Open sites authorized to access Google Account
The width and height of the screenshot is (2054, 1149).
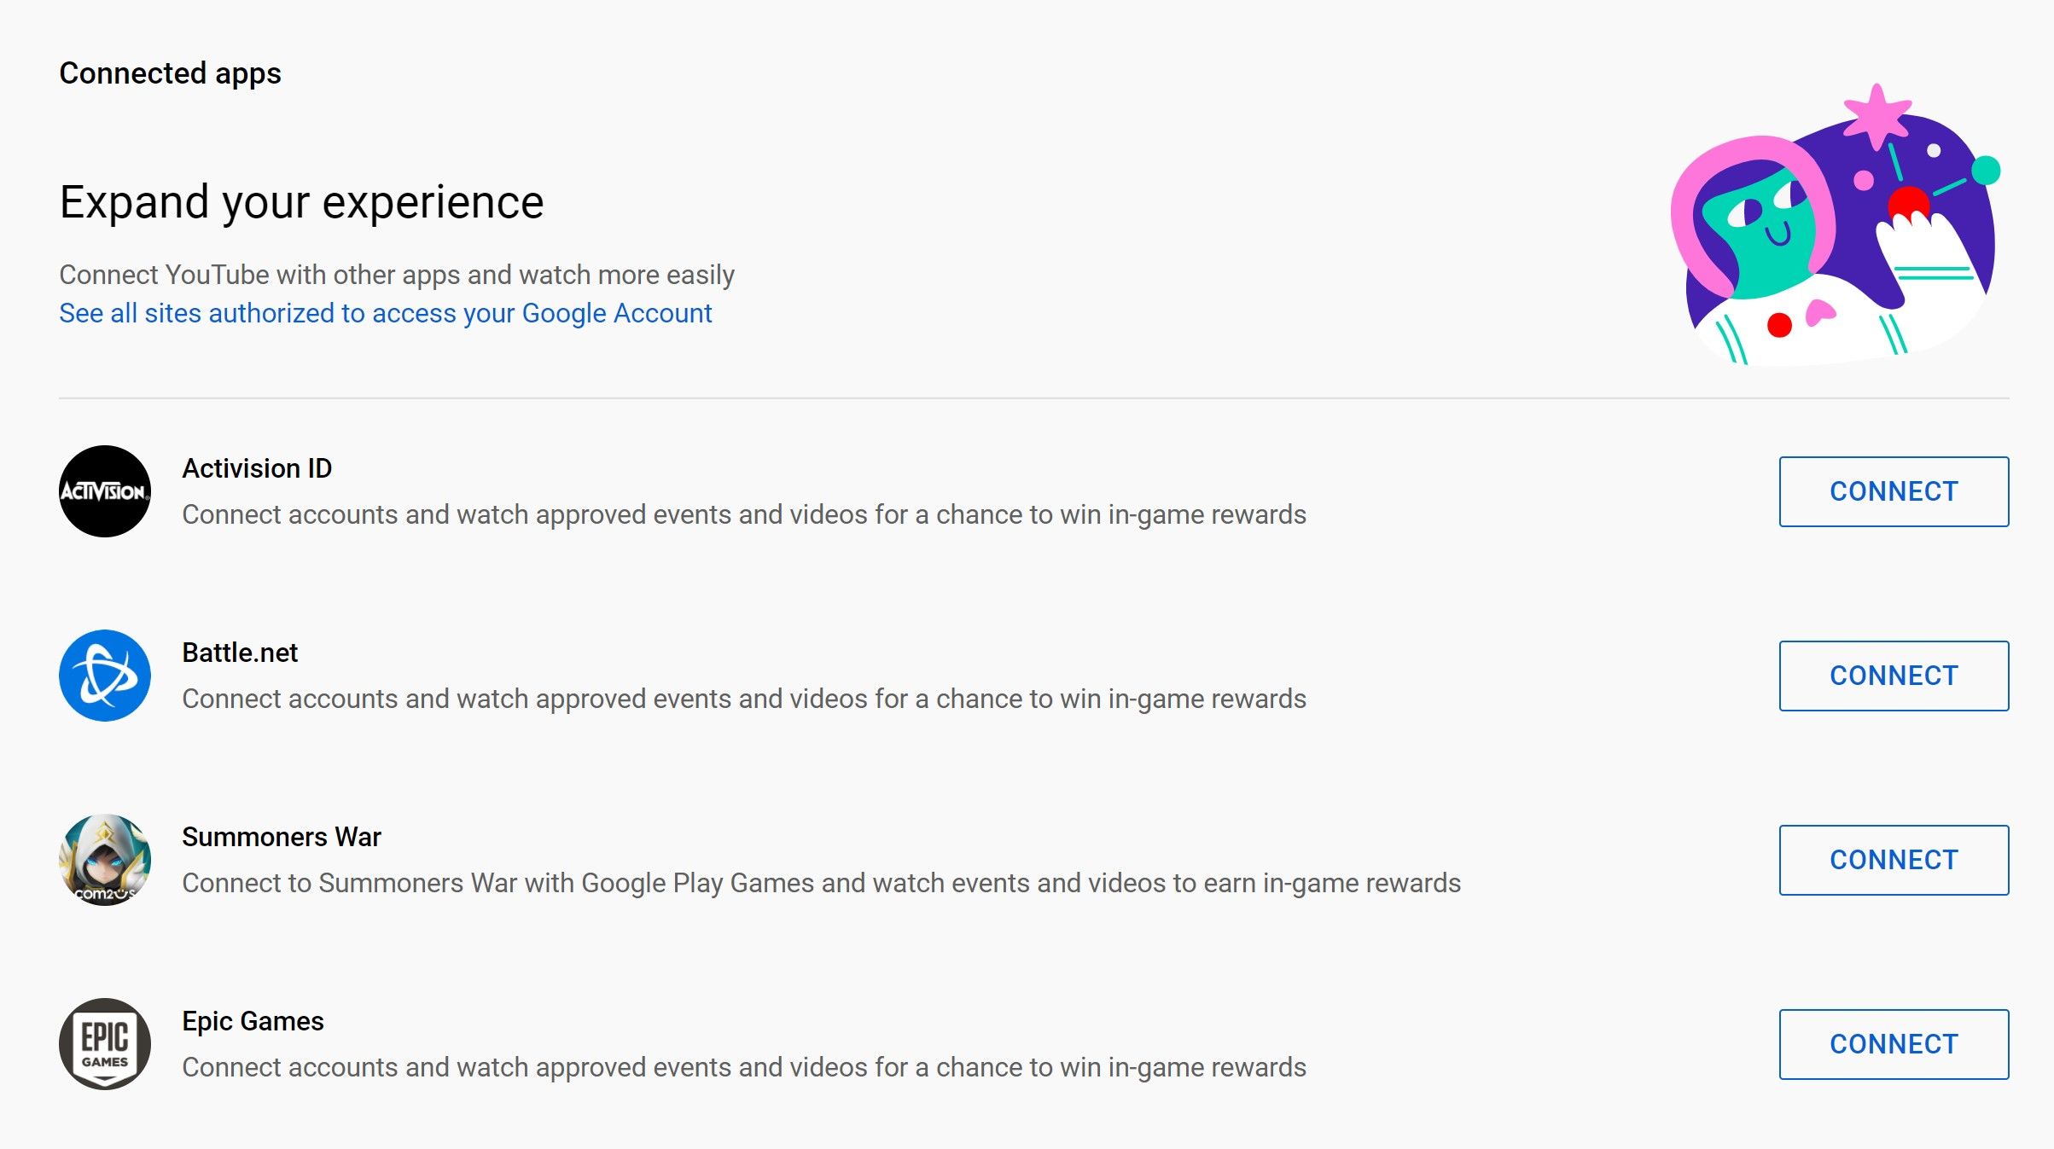pyautogui.click(x=385, y=313)
